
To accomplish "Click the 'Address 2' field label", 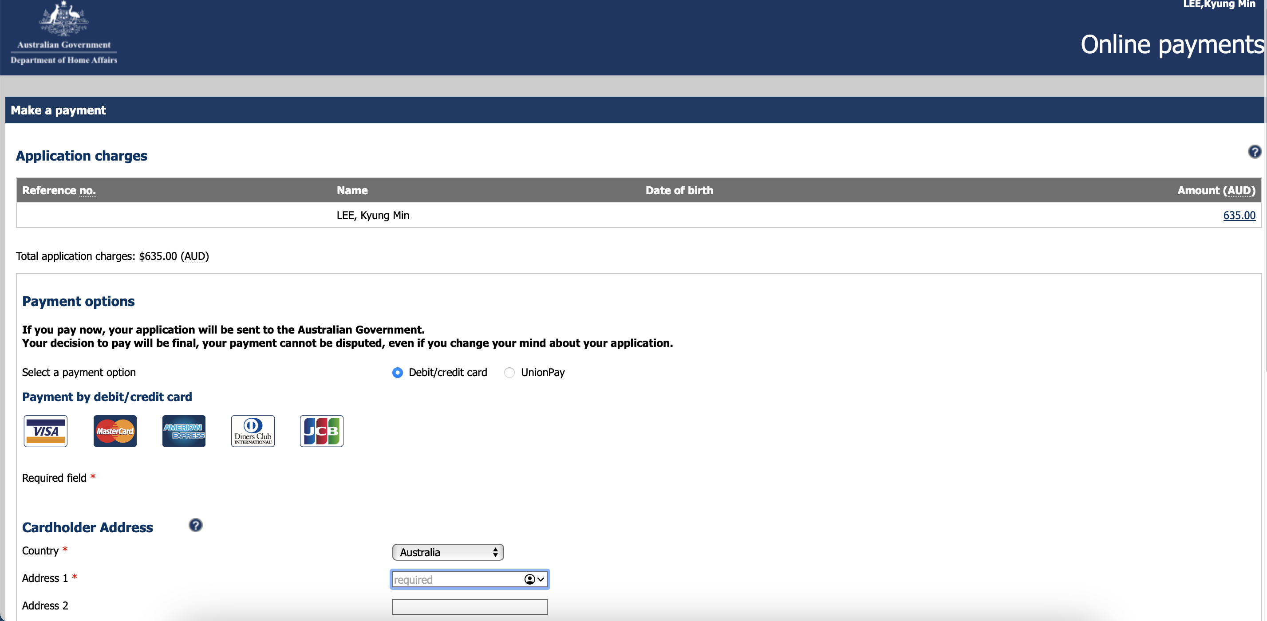I will point(45,606).
